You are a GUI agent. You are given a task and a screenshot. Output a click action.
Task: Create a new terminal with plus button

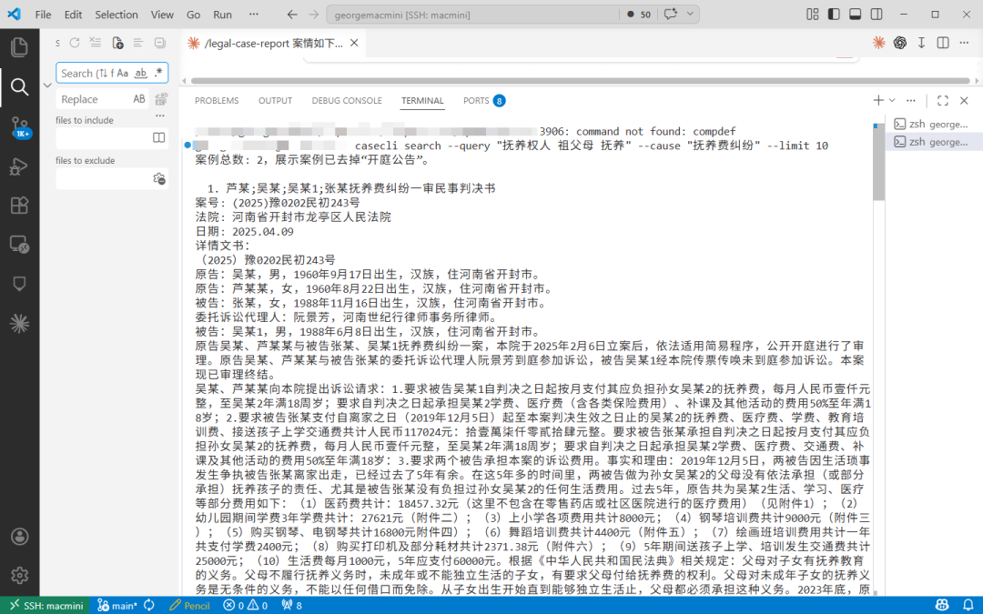[878, 100]
